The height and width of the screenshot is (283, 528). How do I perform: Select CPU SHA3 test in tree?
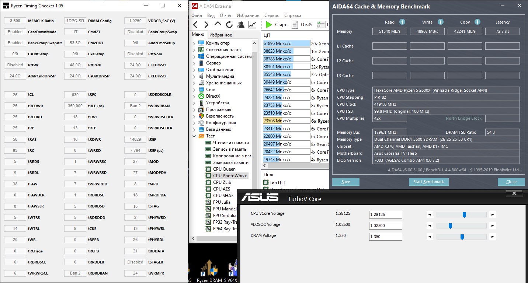220,196
